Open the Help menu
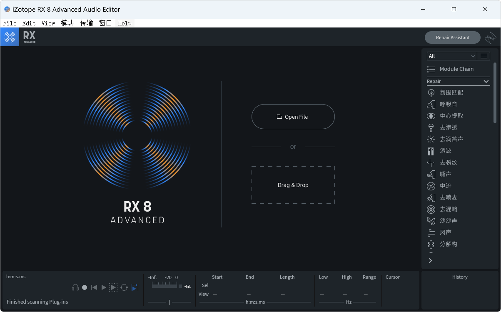The image size is (501, 312). coord(125,23)
